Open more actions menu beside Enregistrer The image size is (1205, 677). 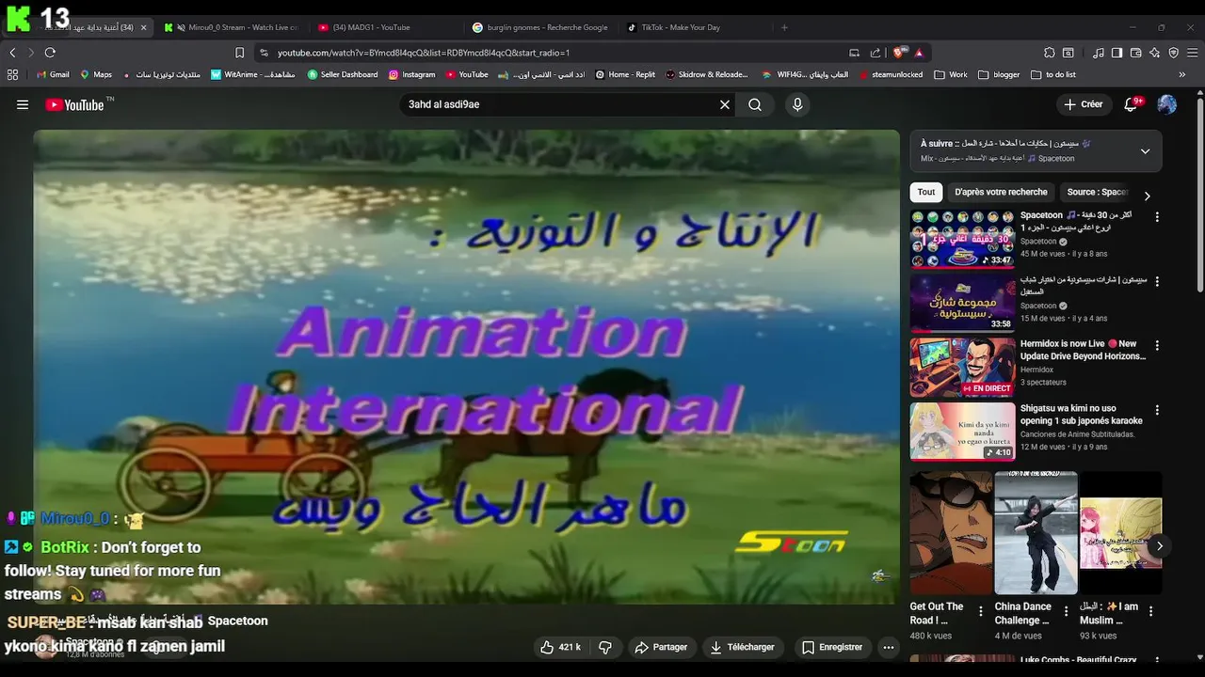[x=888, y=647]
